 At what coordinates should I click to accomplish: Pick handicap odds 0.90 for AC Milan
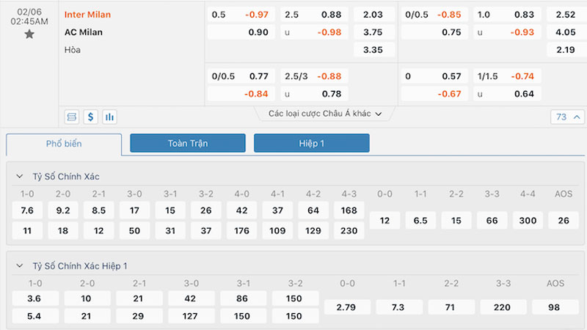click(x=241, y=32)
